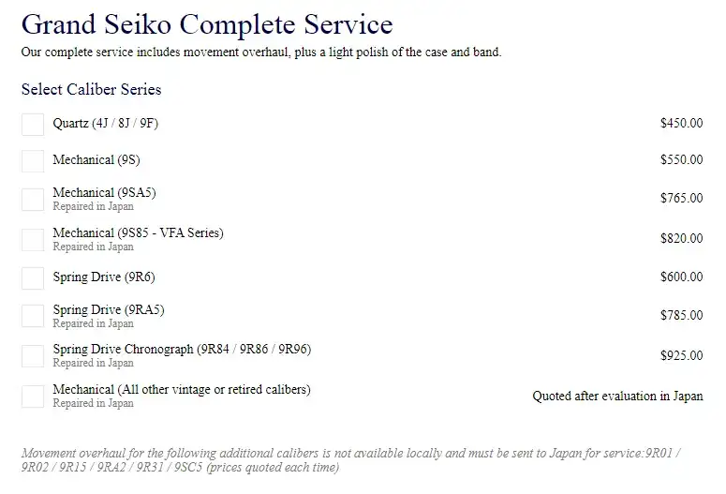Click the Select Caliber Series subheading

tap(91, 90)
